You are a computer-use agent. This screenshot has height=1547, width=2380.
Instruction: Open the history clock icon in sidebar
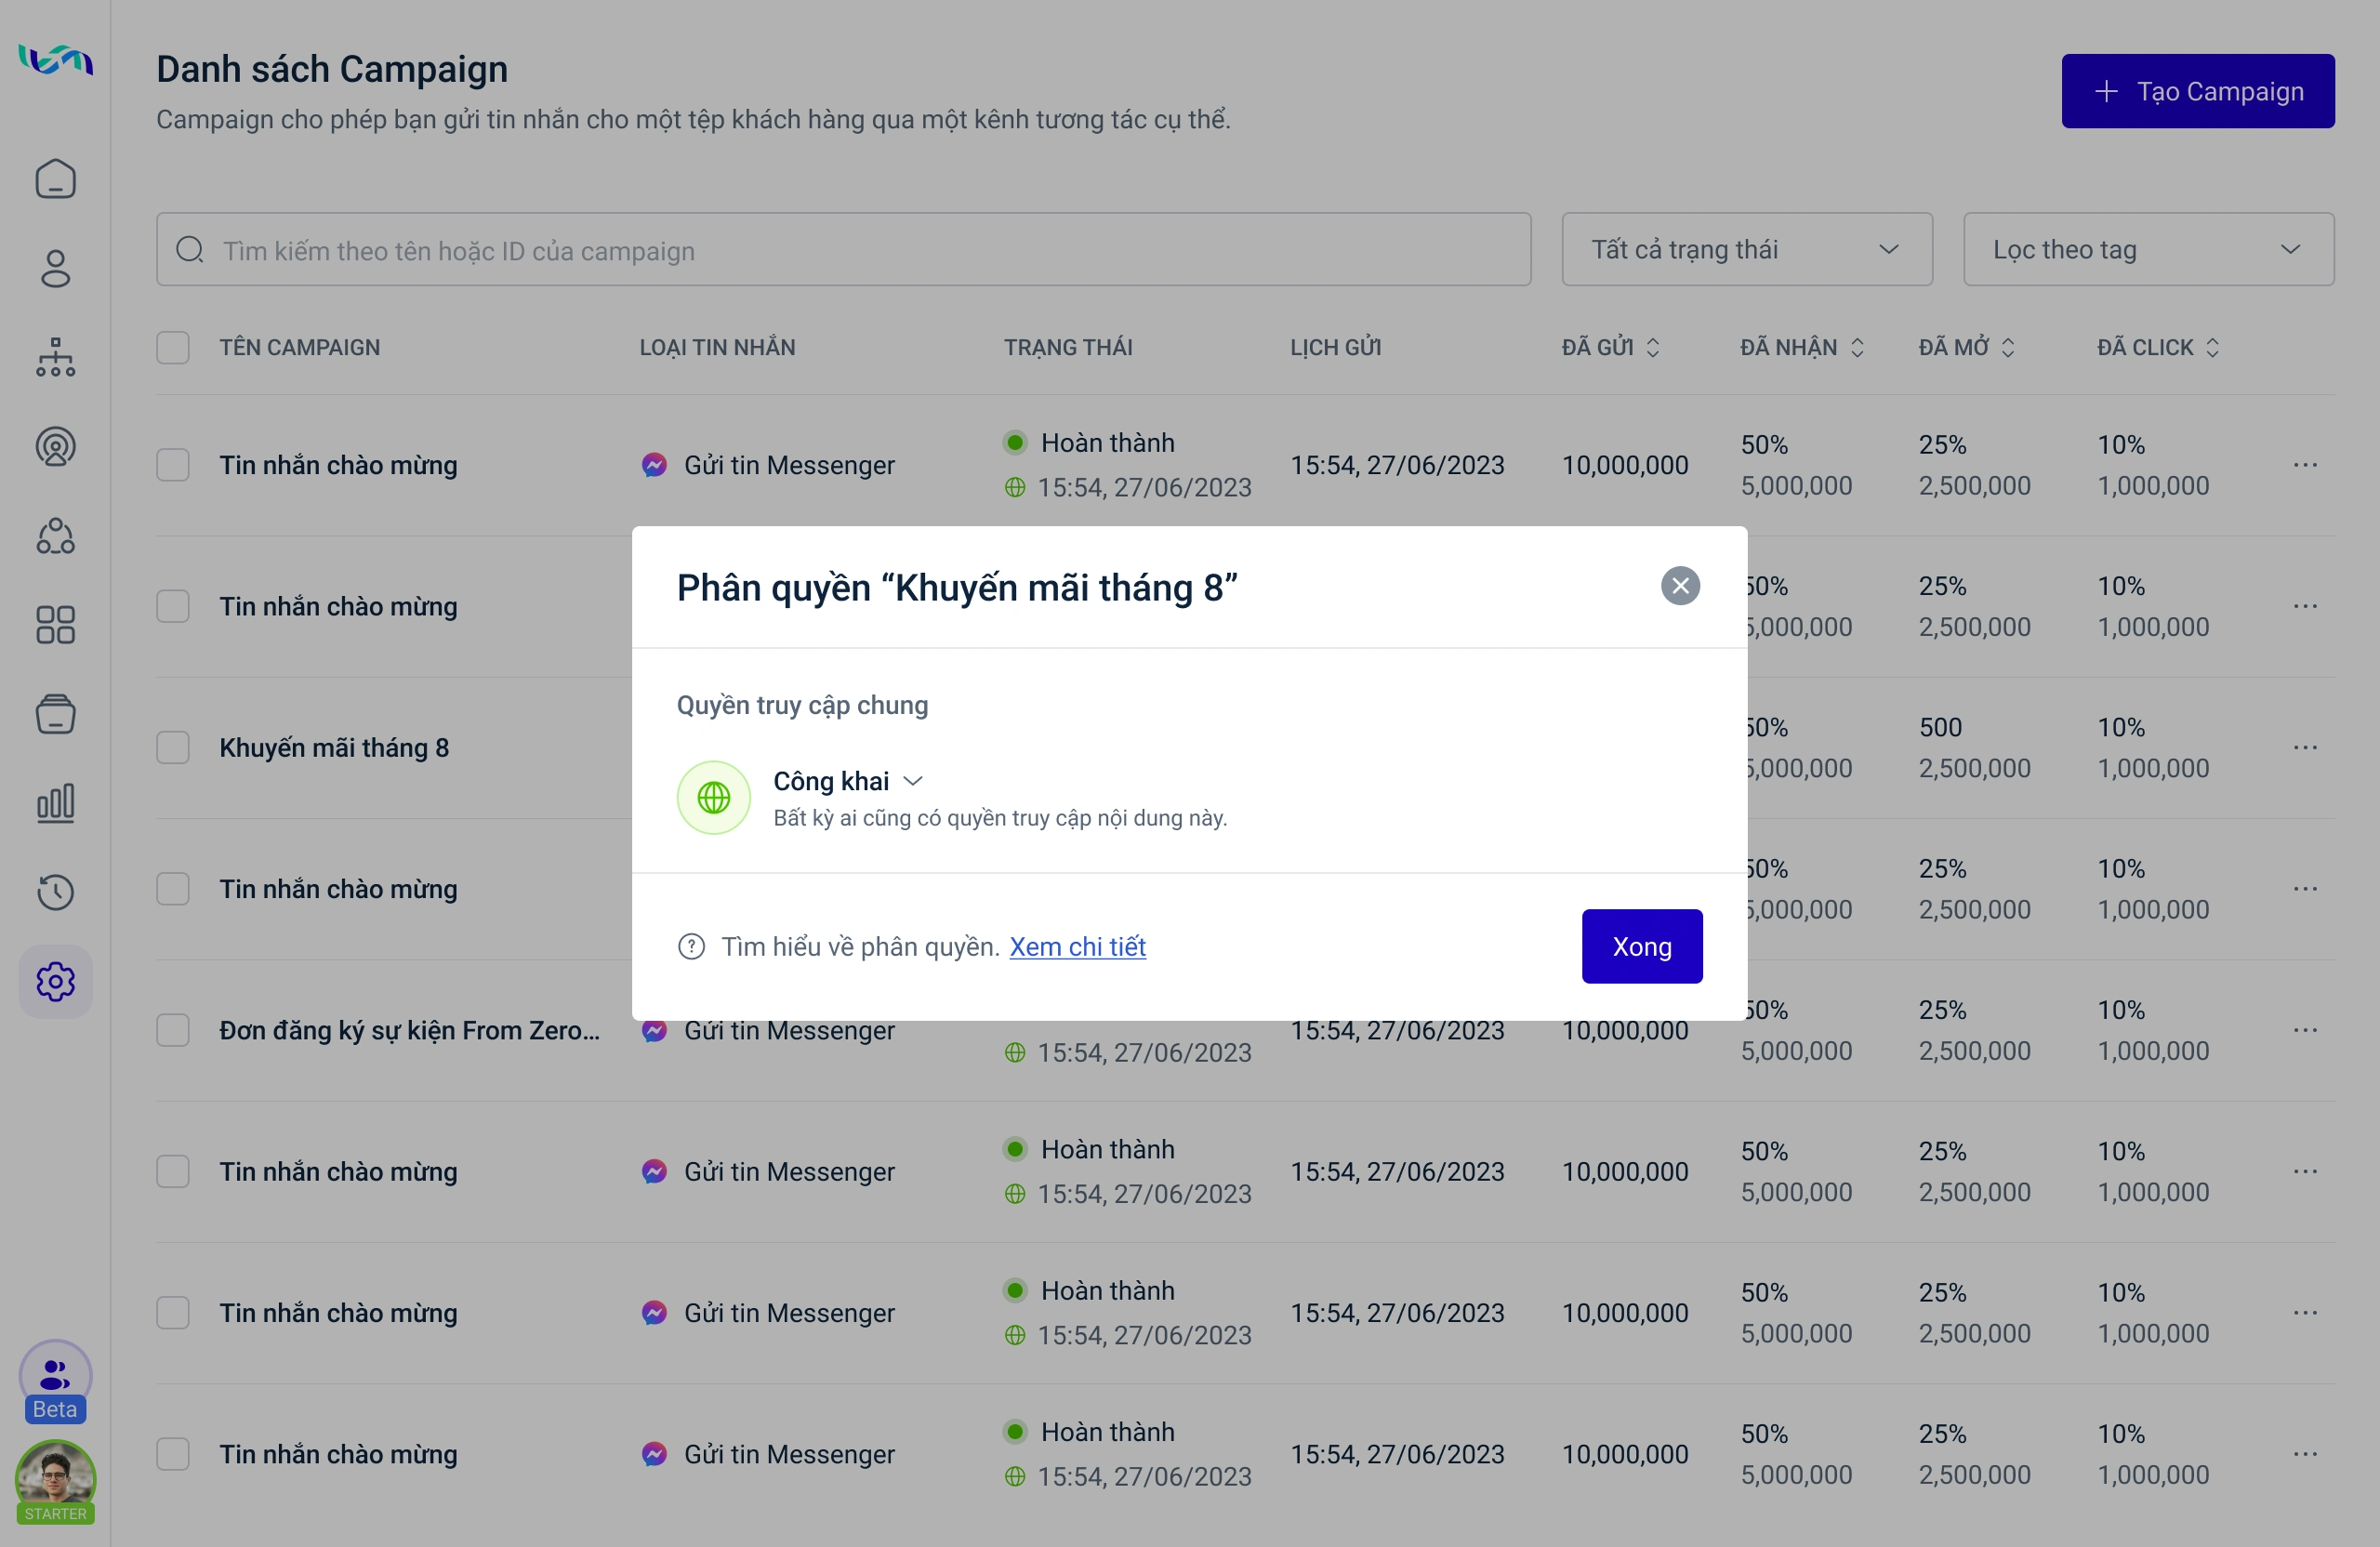point(55,892)
